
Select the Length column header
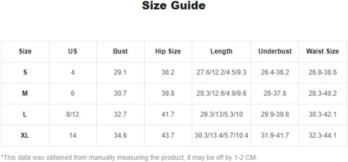[221, 52]
